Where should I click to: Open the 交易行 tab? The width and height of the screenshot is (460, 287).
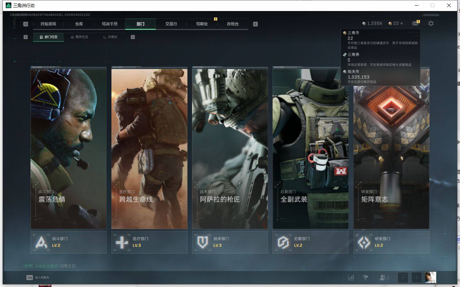click(171, 24)
